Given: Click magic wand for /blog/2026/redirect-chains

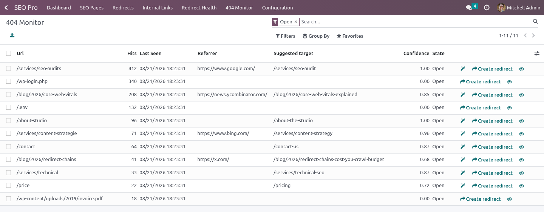Looking at the screenshot, I should [463, 160].
